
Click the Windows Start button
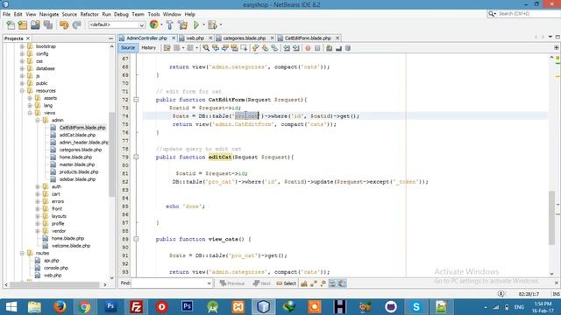click(11, 307)
